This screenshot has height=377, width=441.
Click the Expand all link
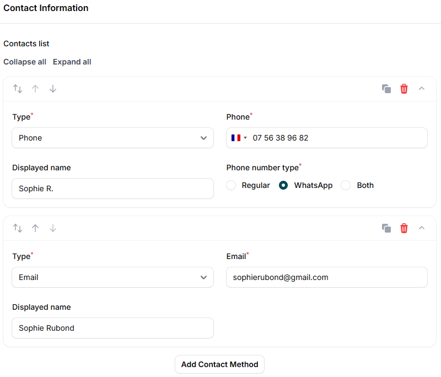pyautogui.click(x=72, y=62)
